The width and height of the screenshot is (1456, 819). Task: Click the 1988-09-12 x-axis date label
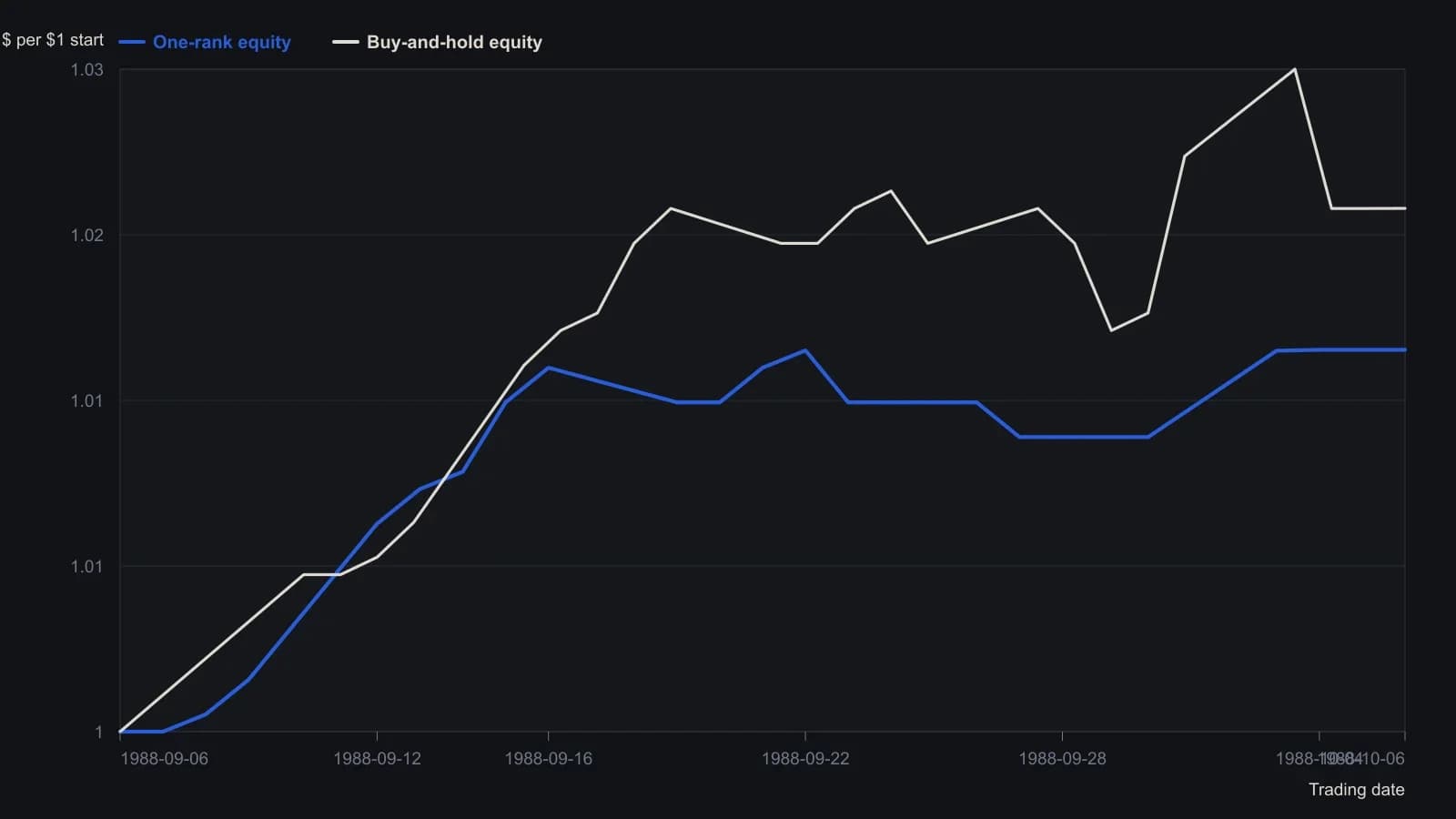[x=377, y=758]
